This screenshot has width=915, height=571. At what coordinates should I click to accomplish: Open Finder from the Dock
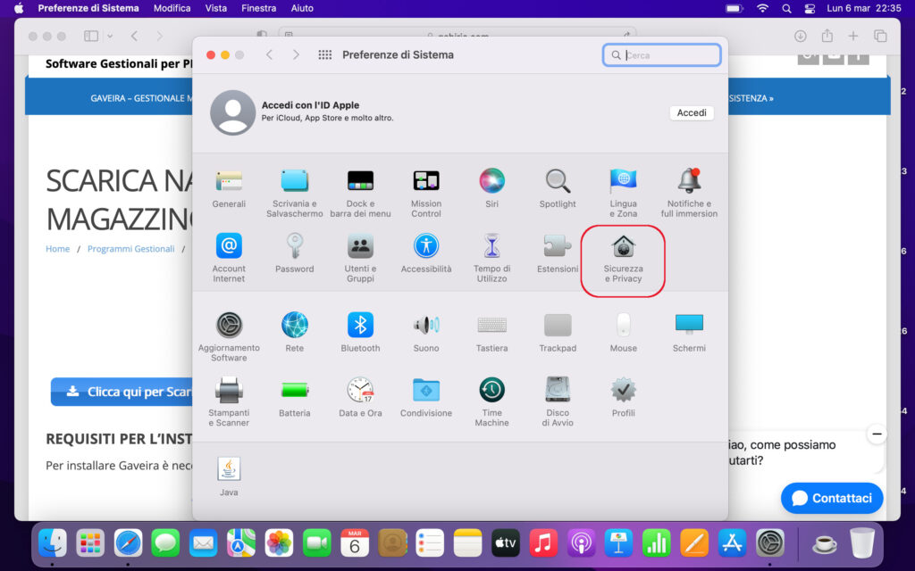coord(53,543)
